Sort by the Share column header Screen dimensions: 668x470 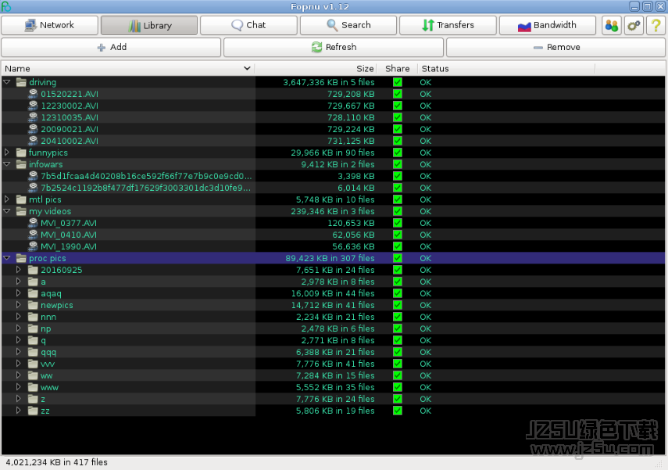pos(397,69)
